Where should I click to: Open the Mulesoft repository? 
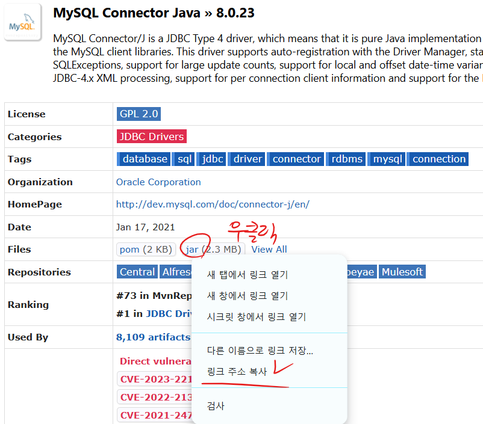click(402, 272)
